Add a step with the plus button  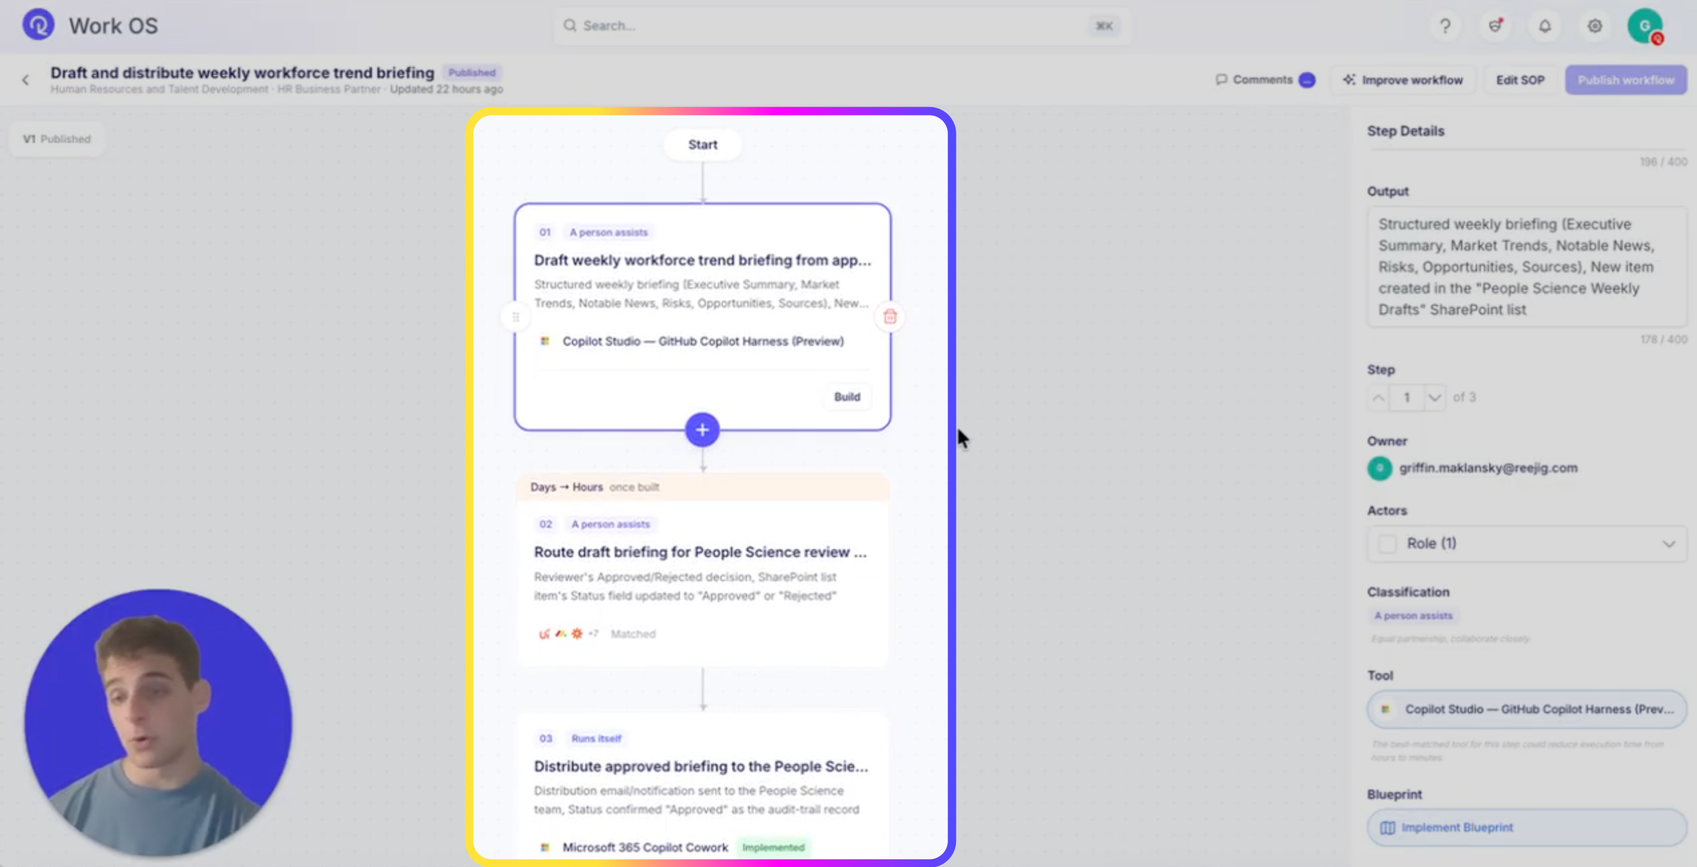pyautogui.click(x=702, y=430)
